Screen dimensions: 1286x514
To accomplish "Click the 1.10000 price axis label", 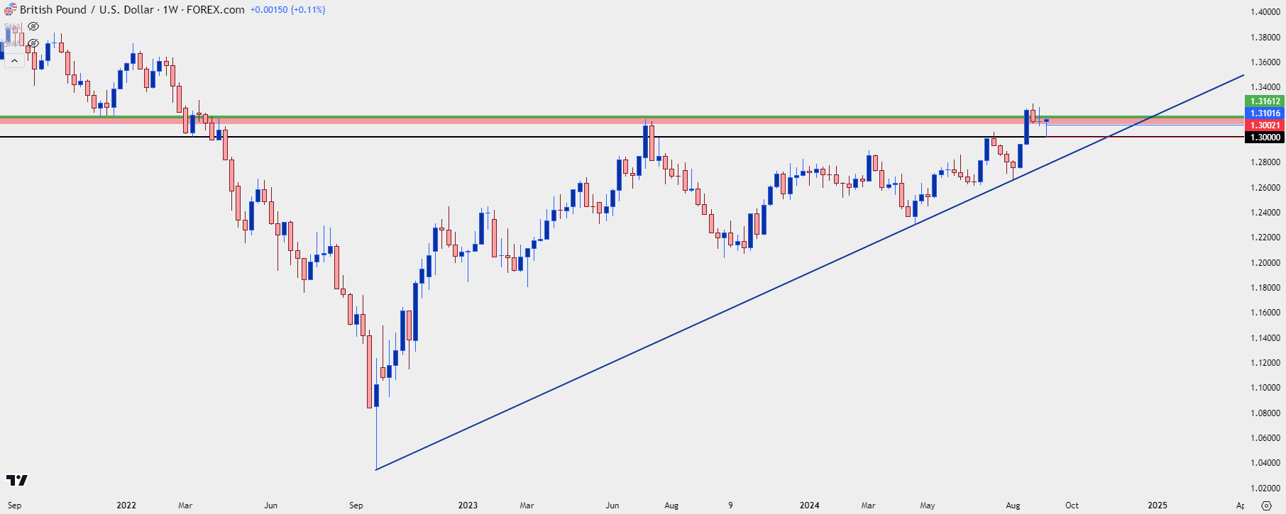I will click(1265, 388).
